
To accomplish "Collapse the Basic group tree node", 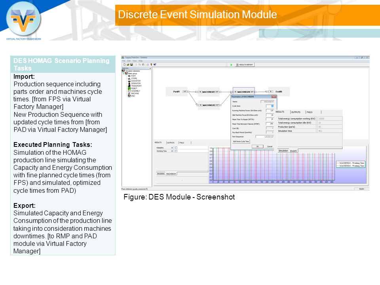I will (123, 74).
